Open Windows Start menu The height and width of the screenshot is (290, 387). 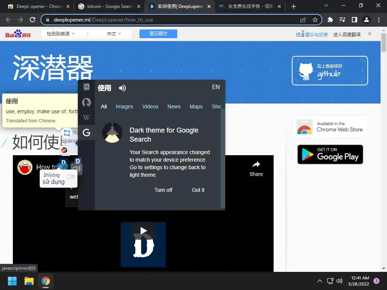pos(12,281)
